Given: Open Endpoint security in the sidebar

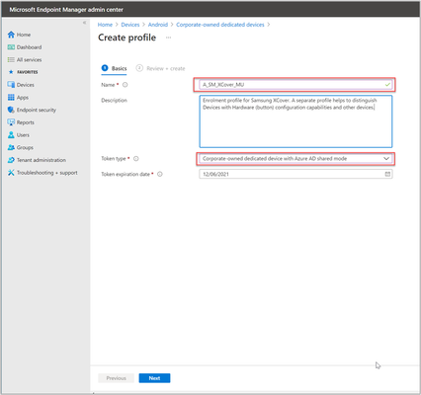Looking at the screenshot, I should (x=32, y=110).
